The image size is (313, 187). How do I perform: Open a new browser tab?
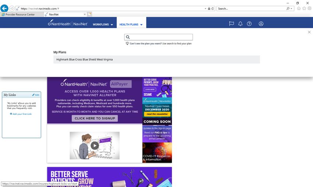[89, 14]
